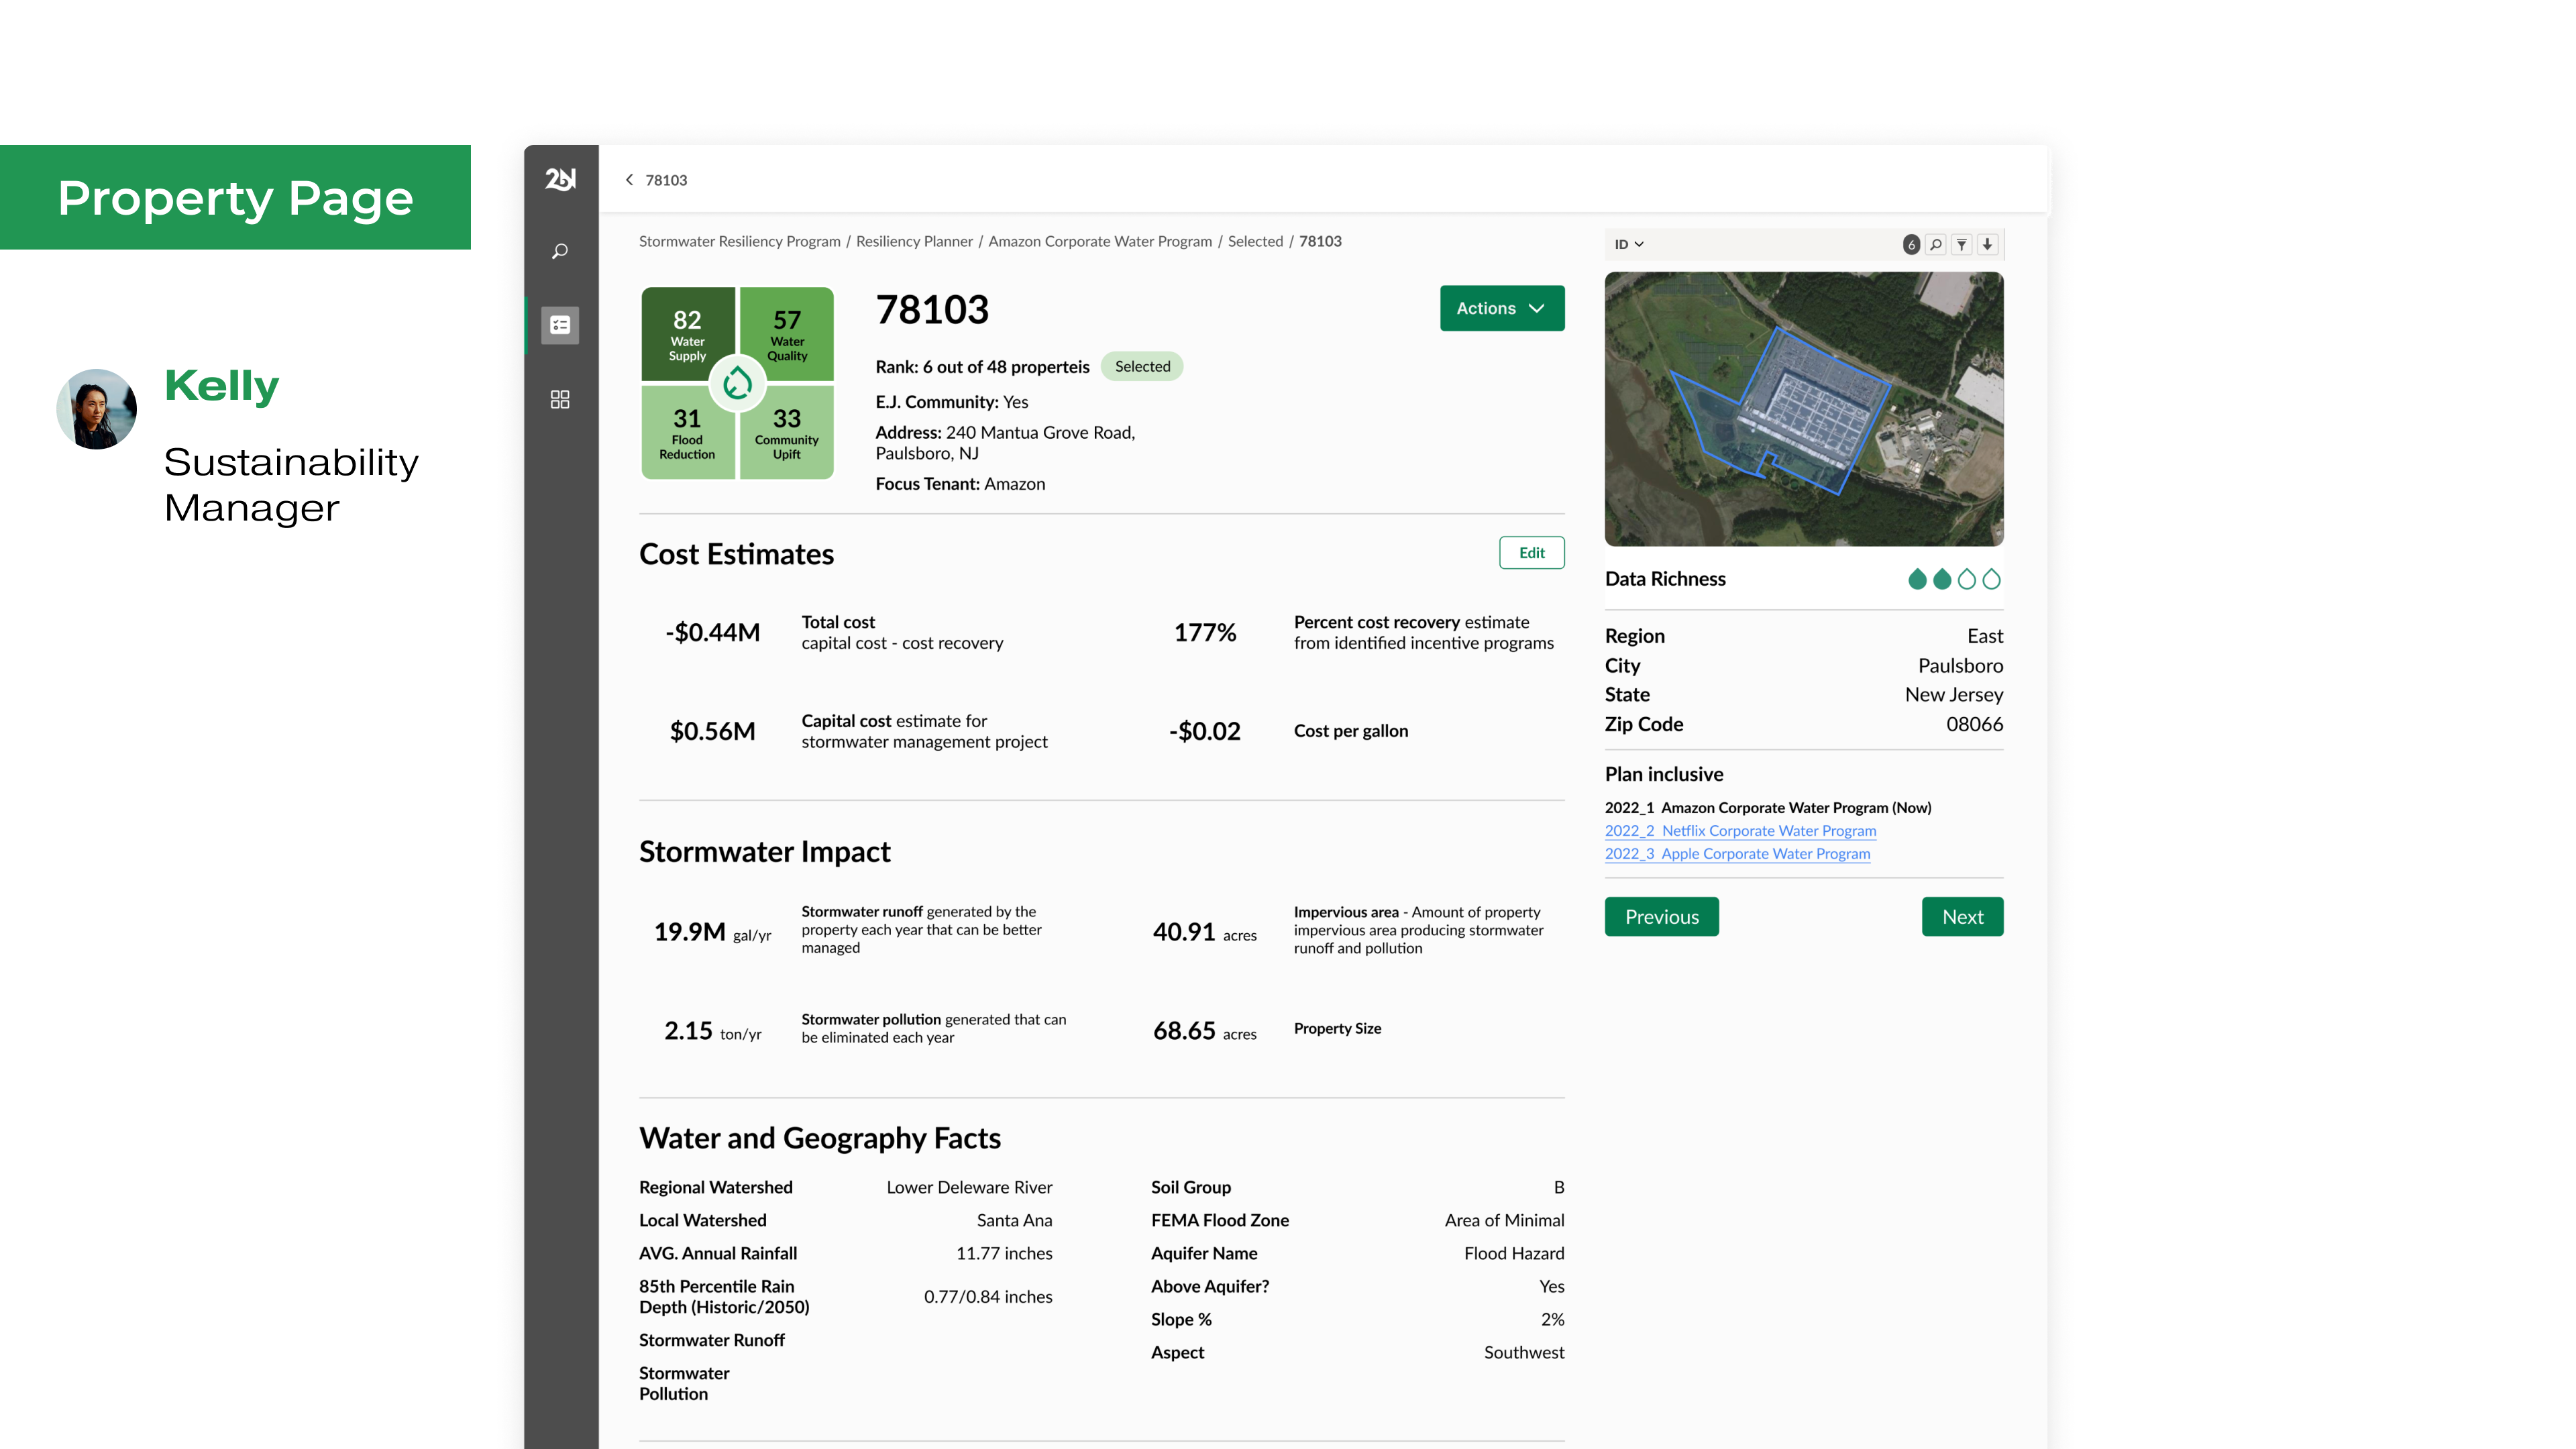Click the map panel search icon

[x=1936, y=244]
